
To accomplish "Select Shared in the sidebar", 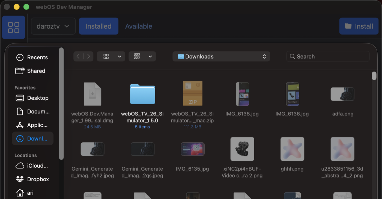I will coord(33,71).
